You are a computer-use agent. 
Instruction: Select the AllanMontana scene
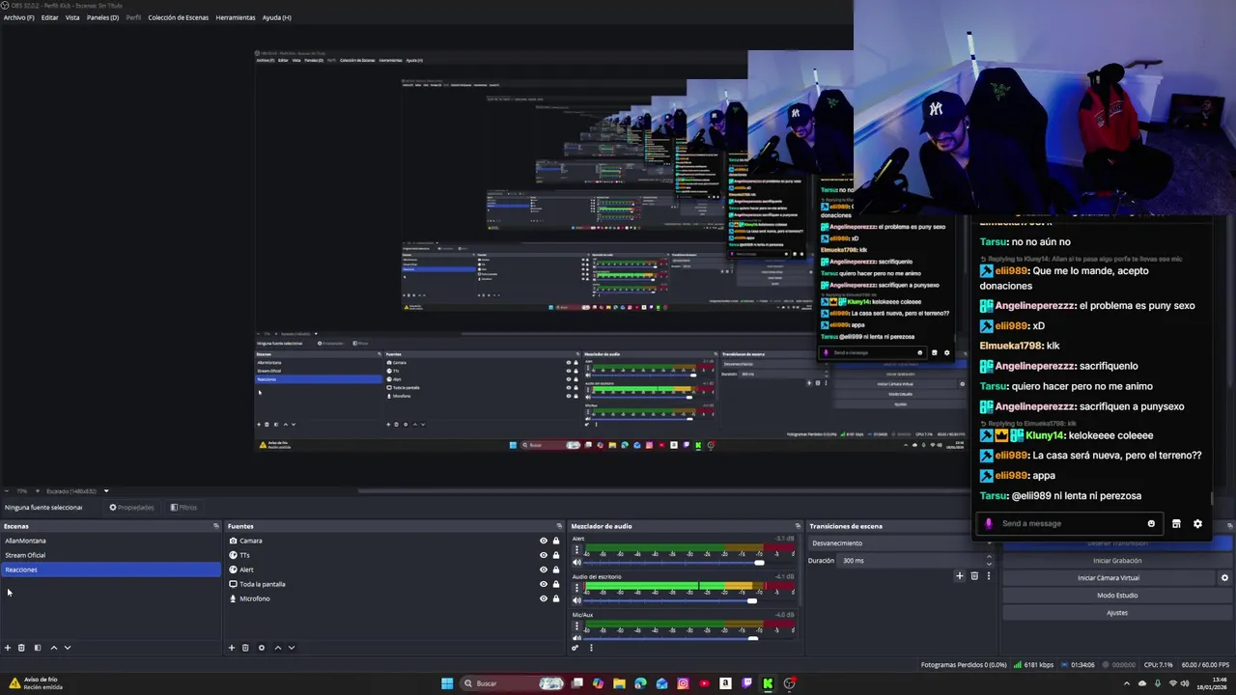pyautogui.click(x=111, y=541)
